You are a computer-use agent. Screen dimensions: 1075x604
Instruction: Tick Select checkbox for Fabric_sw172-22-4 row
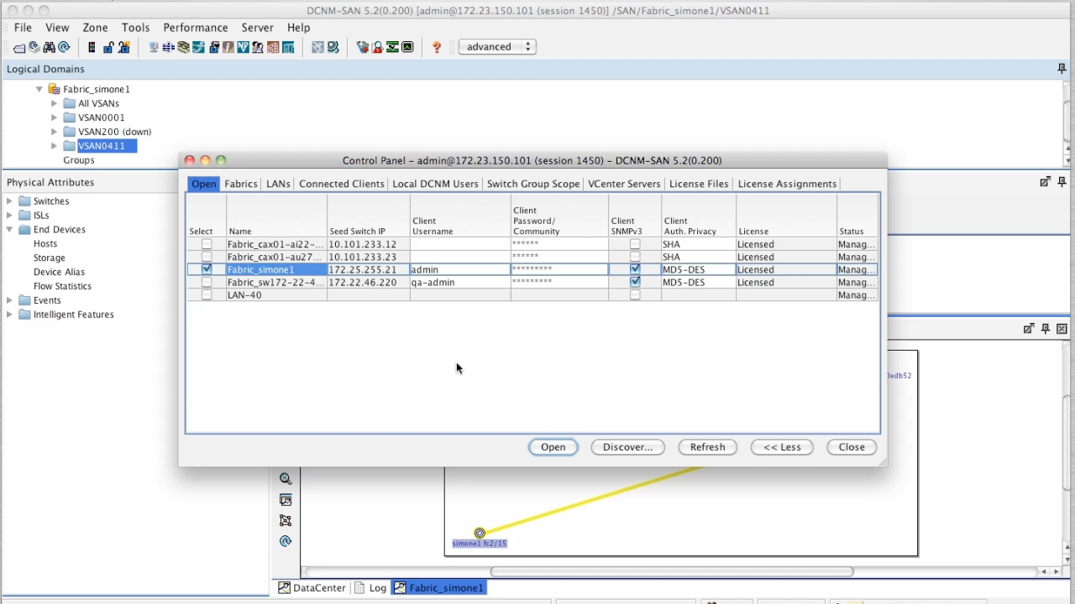tap(207, 282)
